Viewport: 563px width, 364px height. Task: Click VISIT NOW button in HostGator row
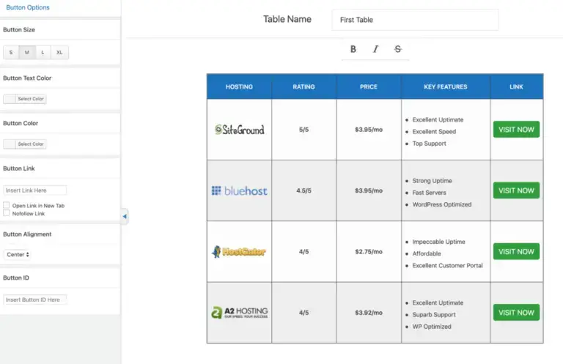point(516,251)
